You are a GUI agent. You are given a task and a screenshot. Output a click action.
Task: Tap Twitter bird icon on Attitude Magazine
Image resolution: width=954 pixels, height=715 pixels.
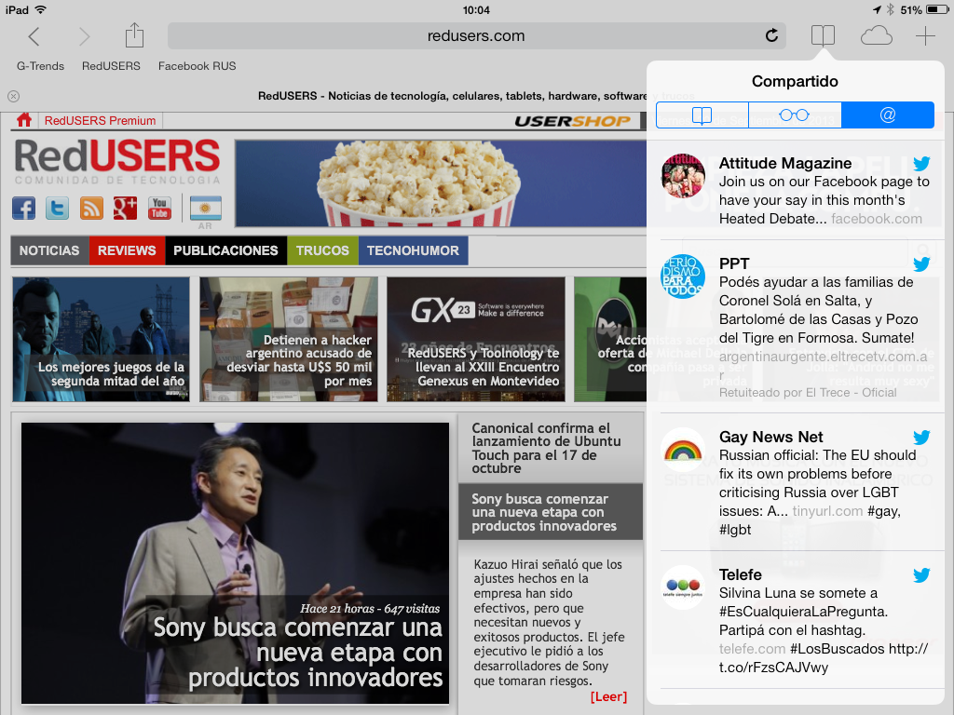921,163
